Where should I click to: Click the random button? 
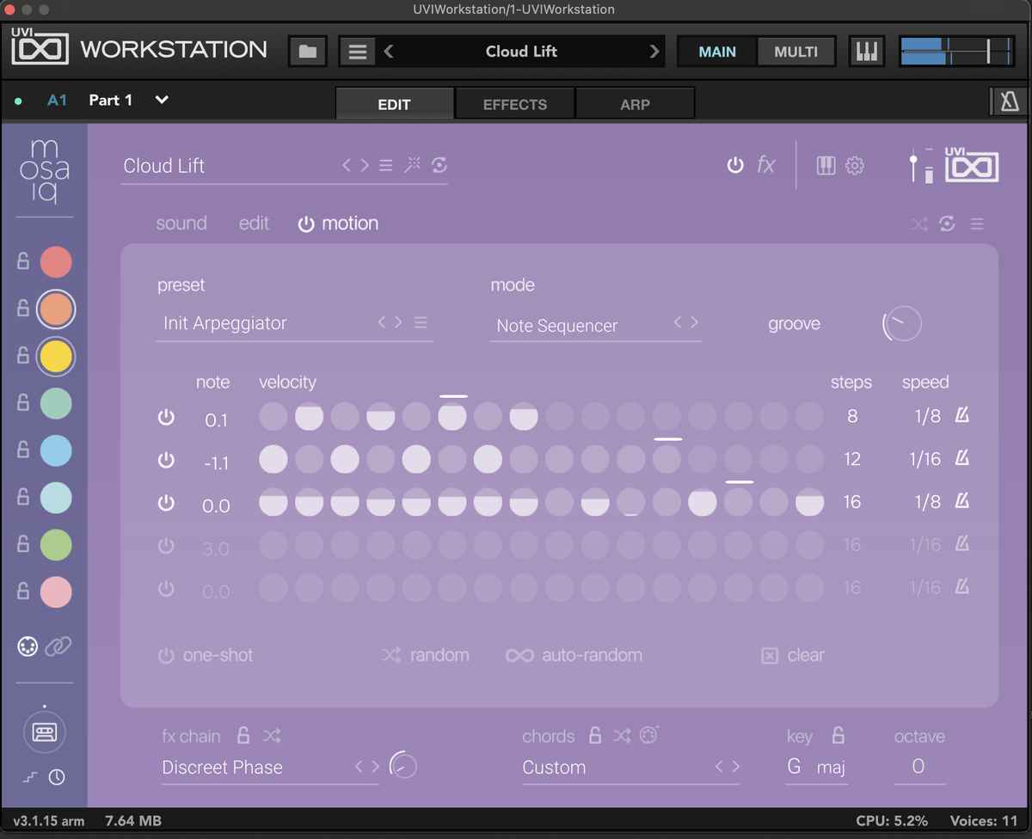[426, 655]
